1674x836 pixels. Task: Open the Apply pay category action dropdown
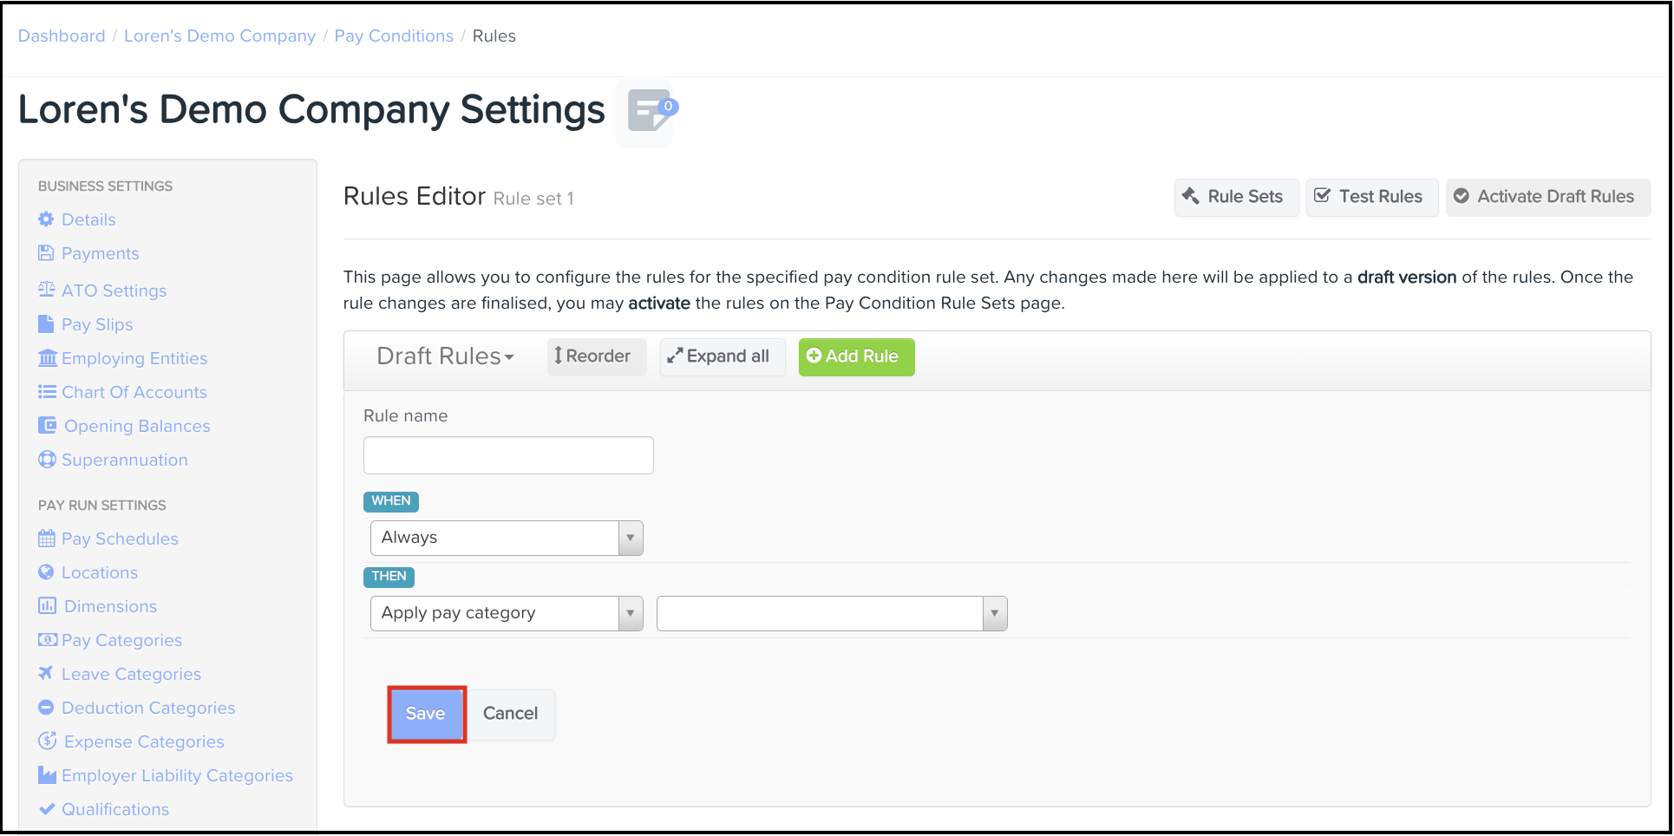coord(506,613)
